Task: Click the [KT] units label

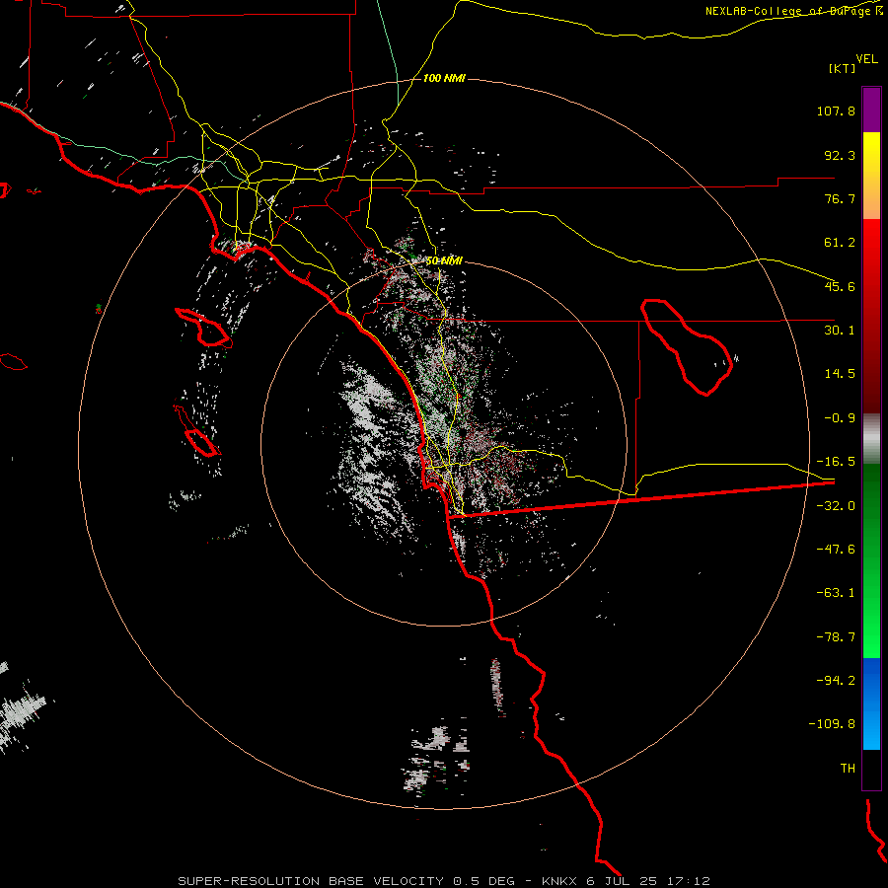Action: pyautogui.click(x=842, y=68)
